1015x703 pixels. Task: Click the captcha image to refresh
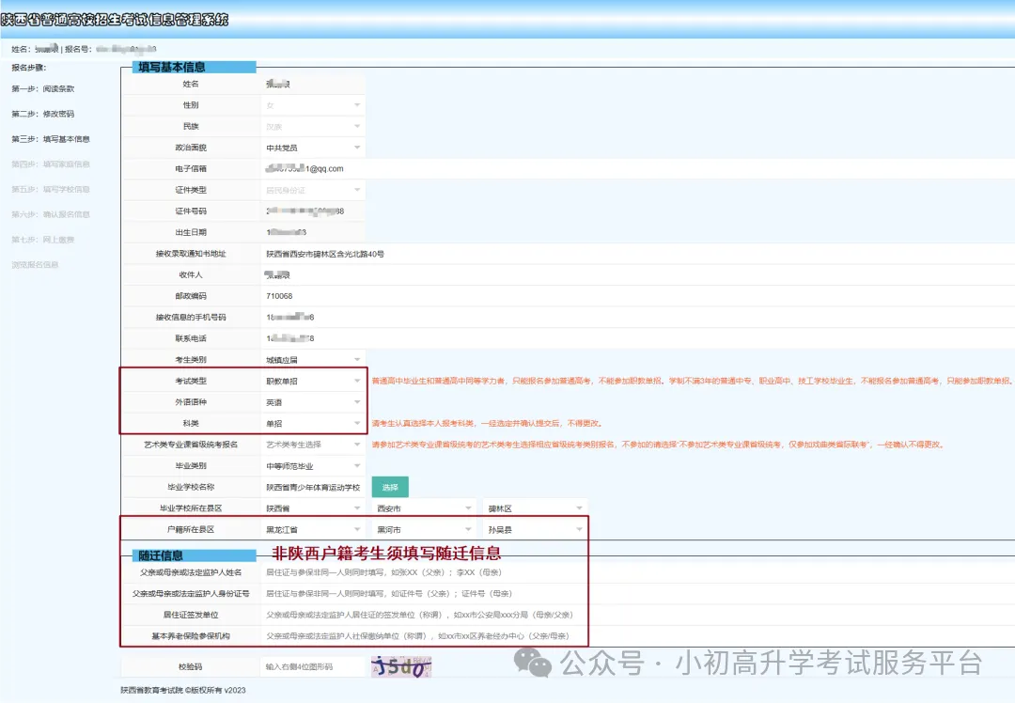pos(401,666)
